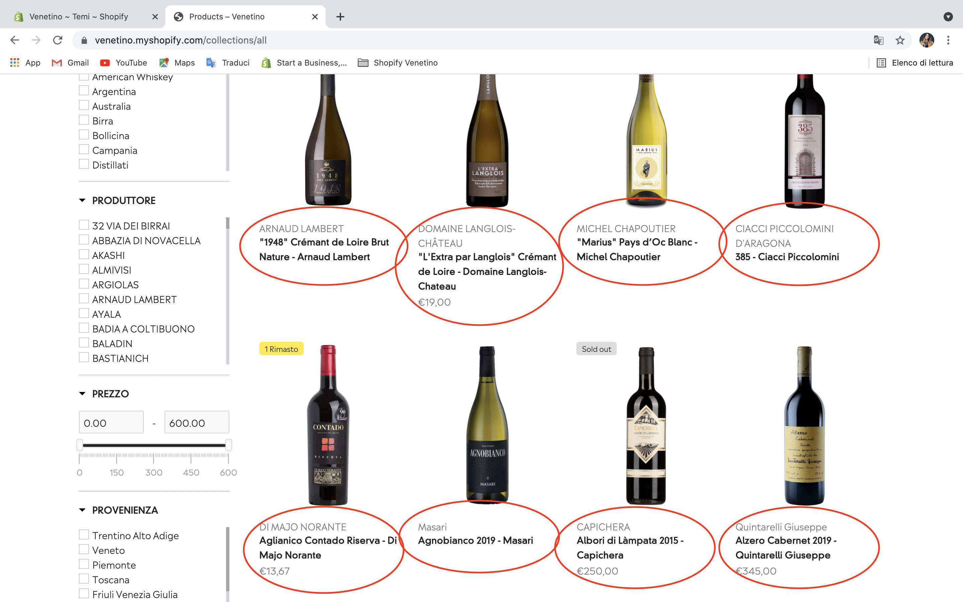Click the Chrome profile avatar
The image size is (963, 602).
click(x=927, y=40)
